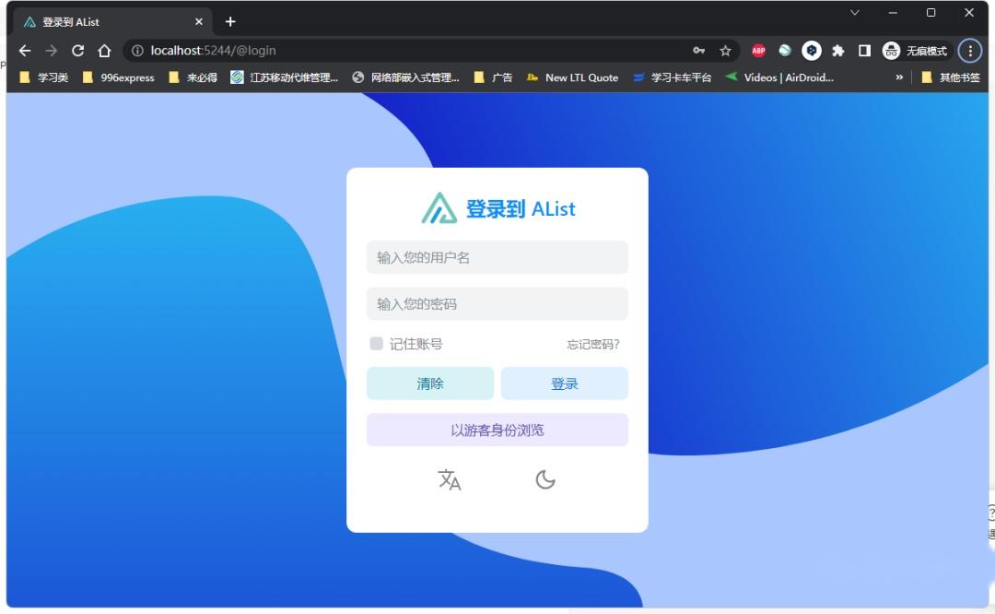The image size is (995, 614).
Task: Bookmark this page with the star icon
Action: pyautogui.click(x=725, y=51)
